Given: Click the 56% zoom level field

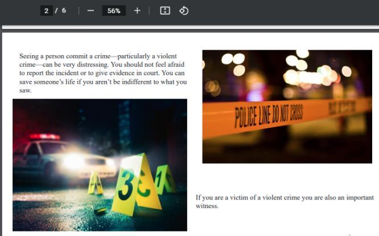Looking at the screenshot, I should 114,11.
